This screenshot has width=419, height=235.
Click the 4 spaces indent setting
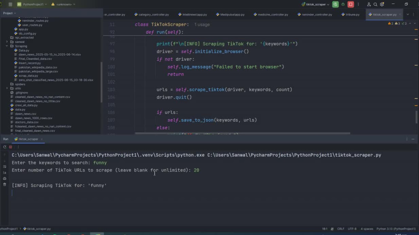[x=367, y=229]
